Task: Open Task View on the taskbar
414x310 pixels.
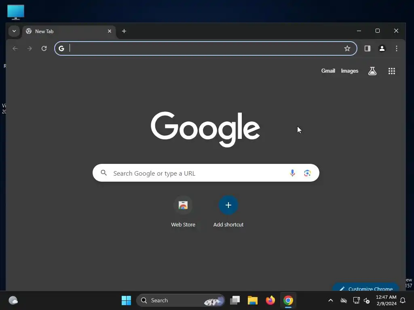Action: click(235, 300)
